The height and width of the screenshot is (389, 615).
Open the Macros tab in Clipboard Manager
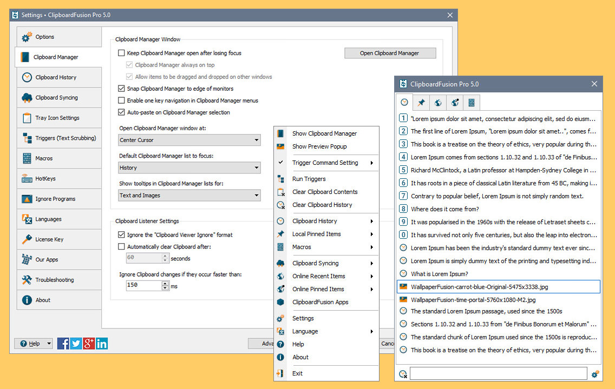click(x=470, y=102)
